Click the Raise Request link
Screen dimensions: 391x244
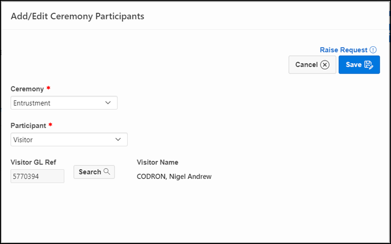[x=343, y=50]
